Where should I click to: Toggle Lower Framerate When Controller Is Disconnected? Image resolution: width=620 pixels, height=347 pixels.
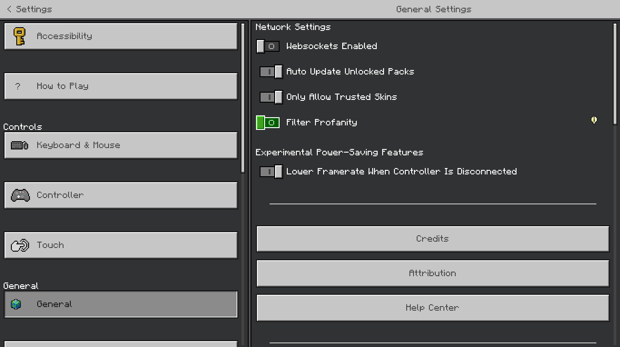point(271,172)
